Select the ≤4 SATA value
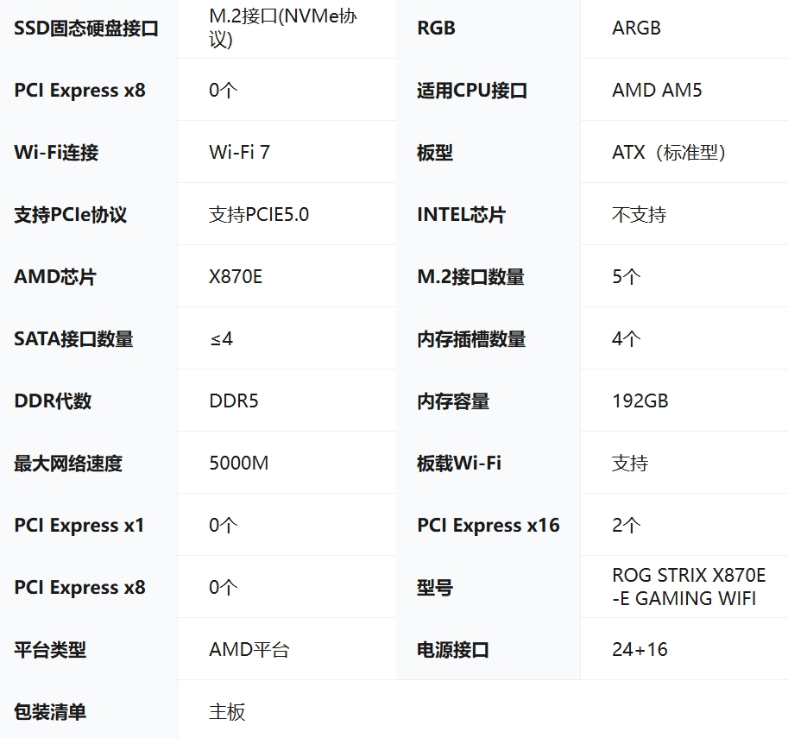Image resolution: width=788 pixels, height=738 pixels. point(221,339)
